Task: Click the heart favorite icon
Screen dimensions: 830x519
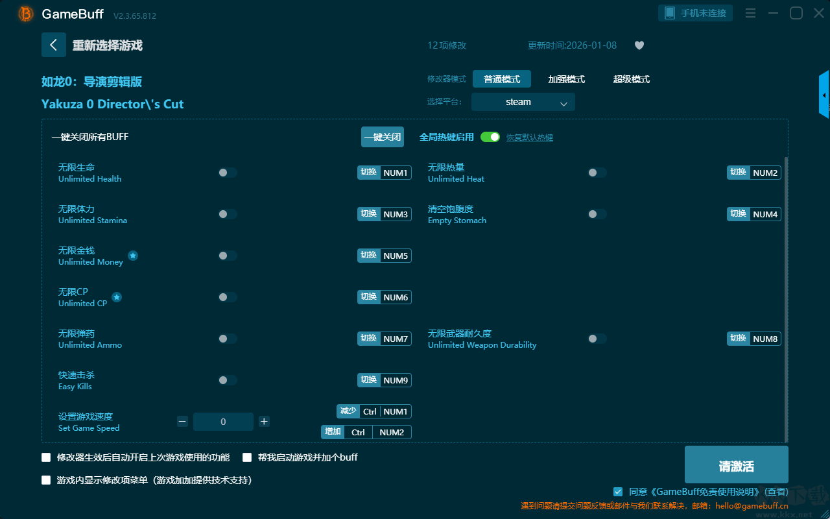Action: [x=639, y=45]
